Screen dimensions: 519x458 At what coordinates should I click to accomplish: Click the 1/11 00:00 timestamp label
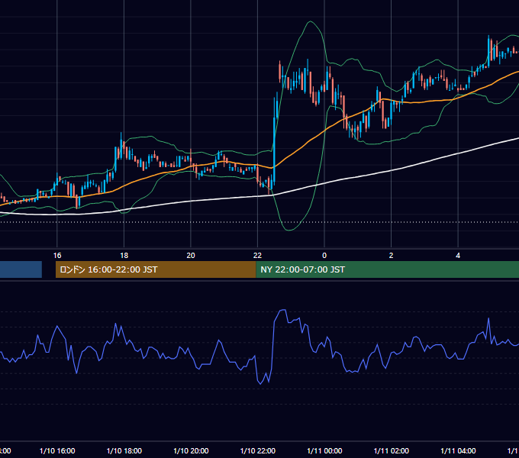[324, 450]
